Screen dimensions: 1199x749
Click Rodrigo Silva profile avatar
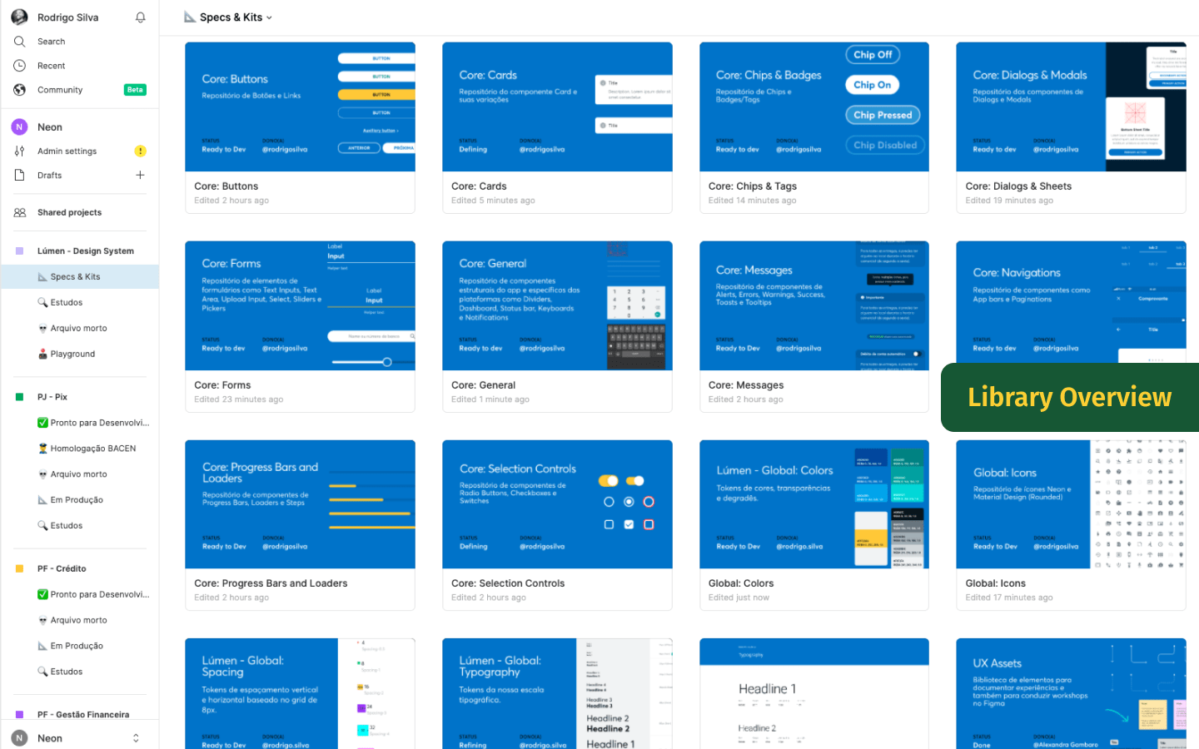pyautogui.click(x=19, y=17)
